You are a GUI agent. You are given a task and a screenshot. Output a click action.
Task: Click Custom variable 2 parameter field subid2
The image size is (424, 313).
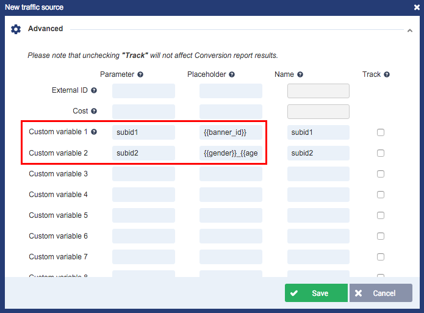pos(143,153)
